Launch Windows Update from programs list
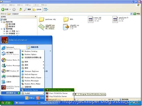The width and height of the screenshot is (142, 106). [33, 54]
